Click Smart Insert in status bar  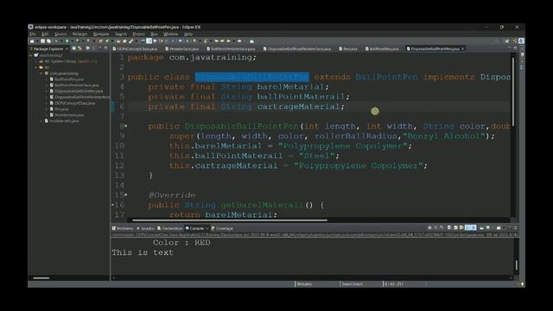(353, 284)
